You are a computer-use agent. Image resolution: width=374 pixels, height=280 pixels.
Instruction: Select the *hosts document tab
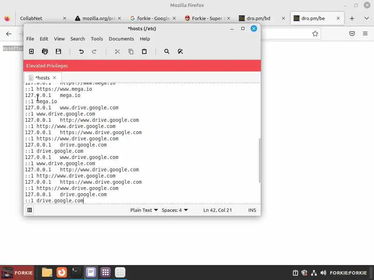(42, 78)
